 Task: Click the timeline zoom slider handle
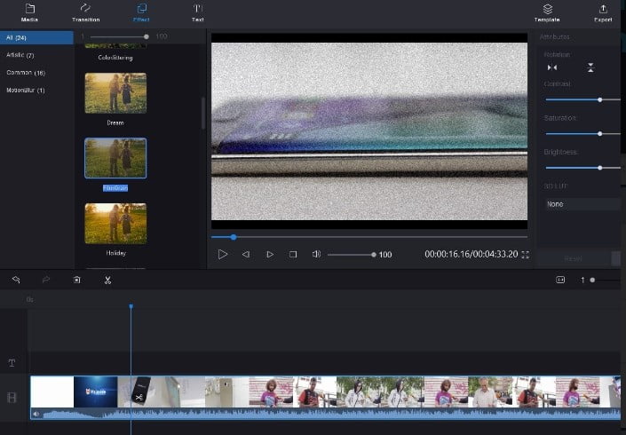tap(592, 281)
